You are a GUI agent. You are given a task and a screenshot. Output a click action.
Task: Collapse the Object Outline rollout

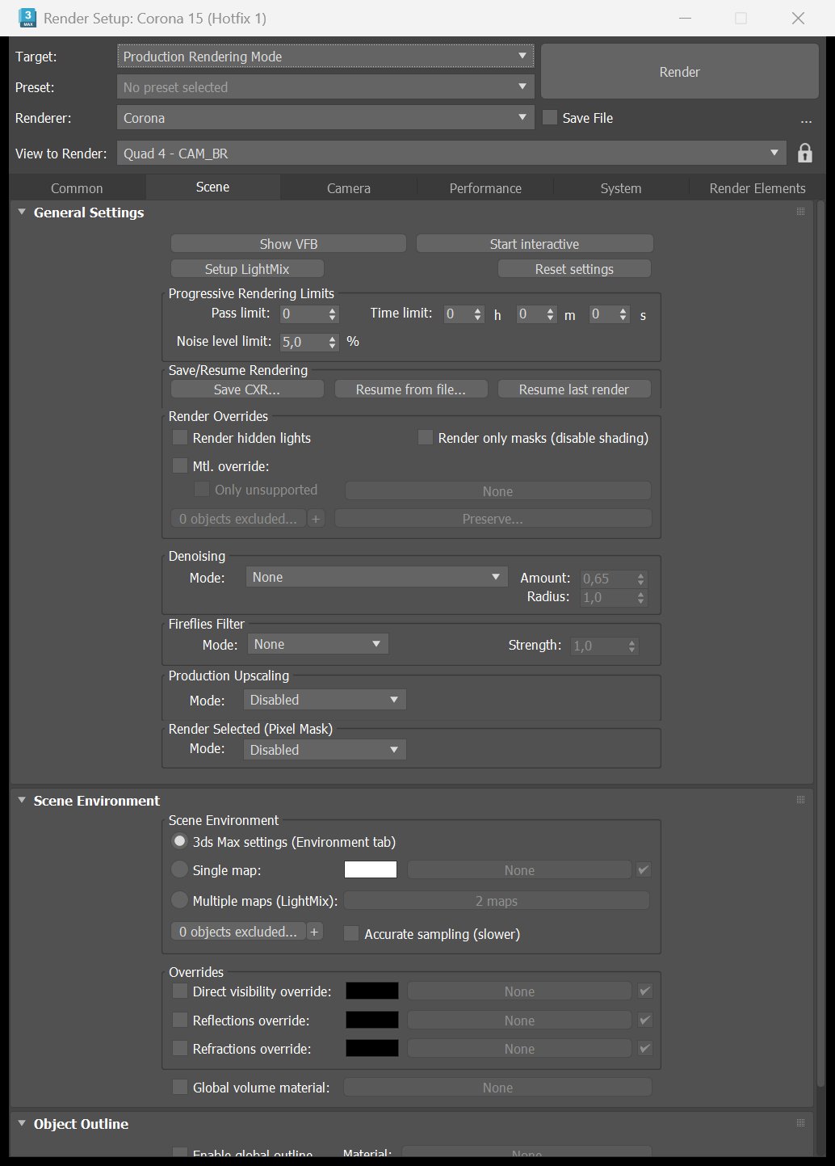tap(22, 1124)
